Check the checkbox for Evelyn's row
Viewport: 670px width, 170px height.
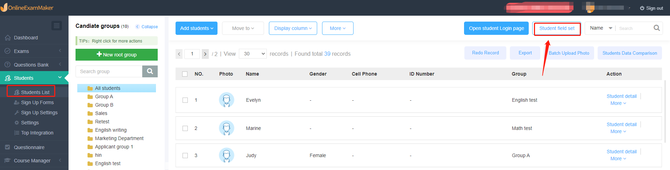[185, 100]
